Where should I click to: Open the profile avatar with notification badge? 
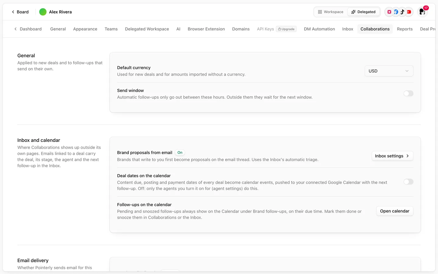click(422, 12)
